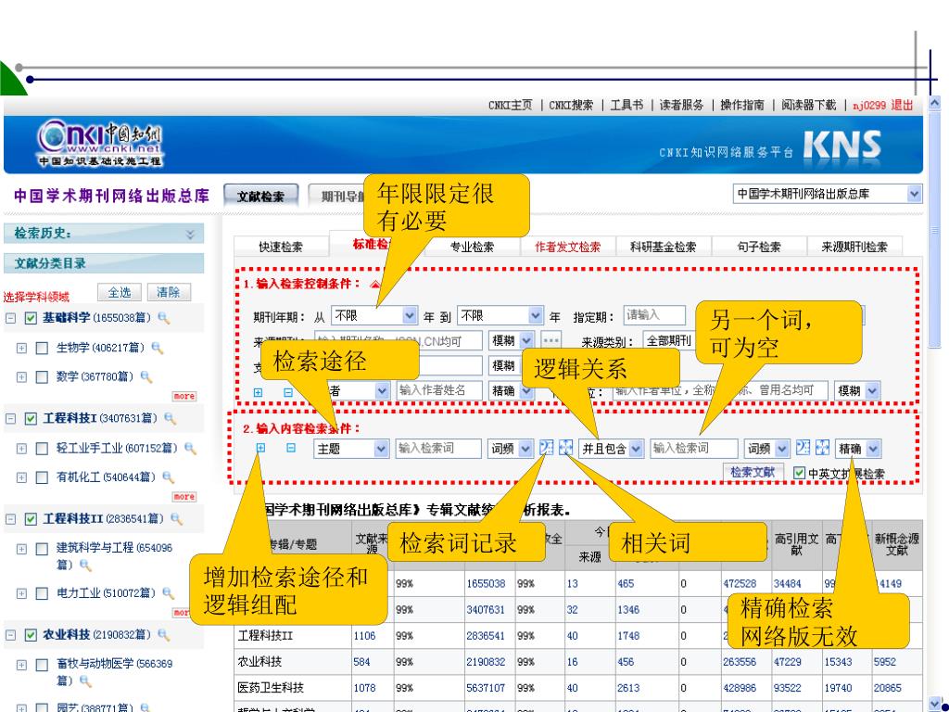This screenshot has width=949, height=712.
Task: Open the 到 不限 end-year dropdown
Action: pyautogui.click(x=500, y=315)
